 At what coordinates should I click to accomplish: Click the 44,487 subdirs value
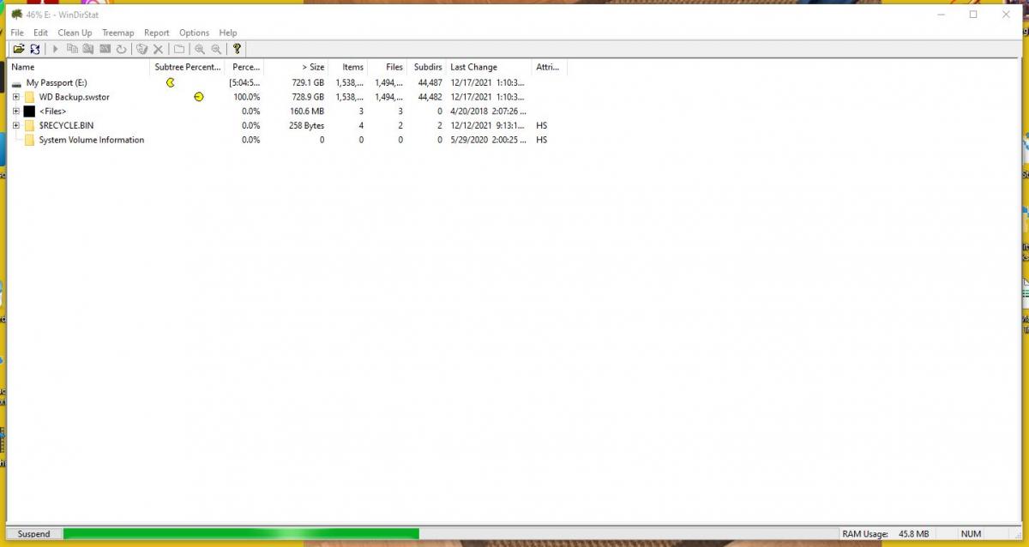click(430, 83)
